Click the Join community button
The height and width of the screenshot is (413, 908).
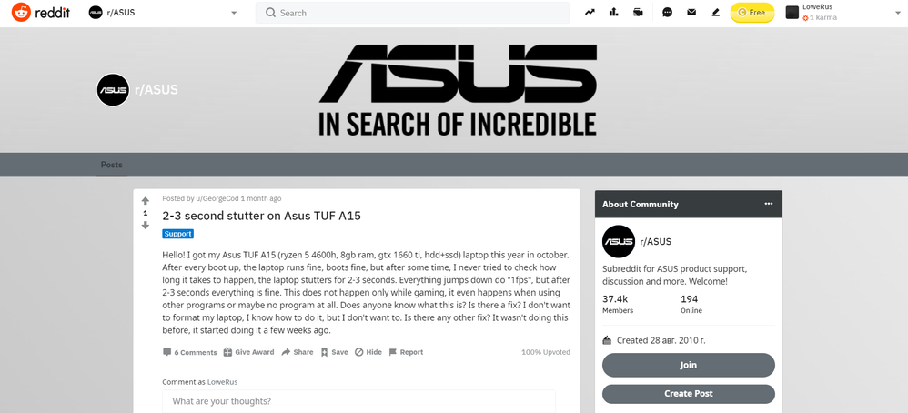689,365
